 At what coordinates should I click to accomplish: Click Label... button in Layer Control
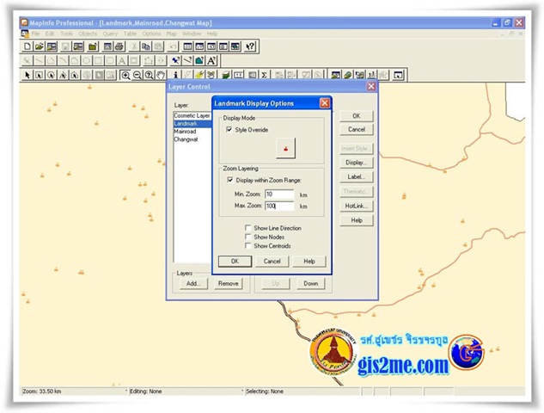point(357,176)
